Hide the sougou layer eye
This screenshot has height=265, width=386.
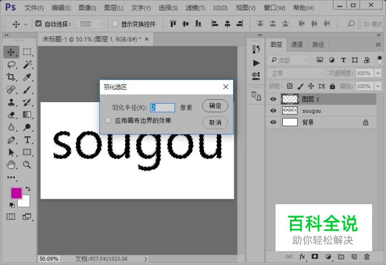coord(273,110)
